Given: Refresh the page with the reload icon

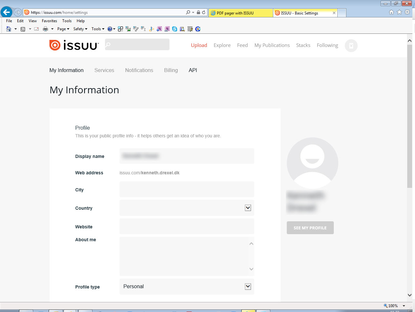Looking at the screenshot, I should [204, 13].
